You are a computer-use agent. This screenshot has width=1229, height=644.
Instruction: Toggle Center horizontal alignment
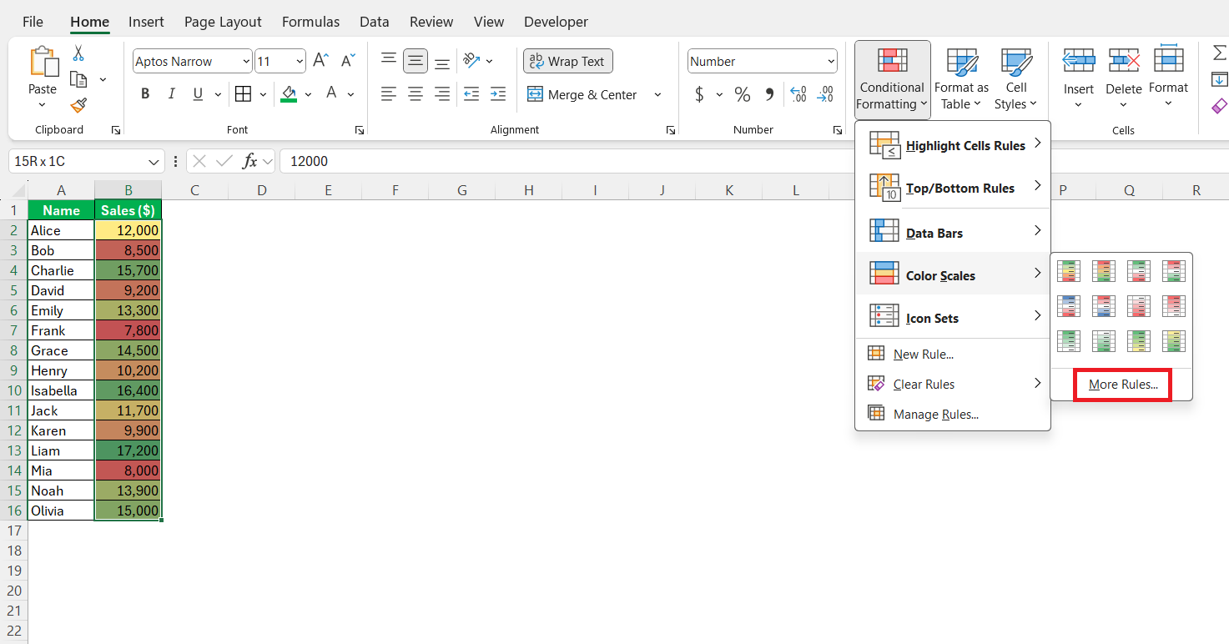pyautogui.click(x=416, y=94)
